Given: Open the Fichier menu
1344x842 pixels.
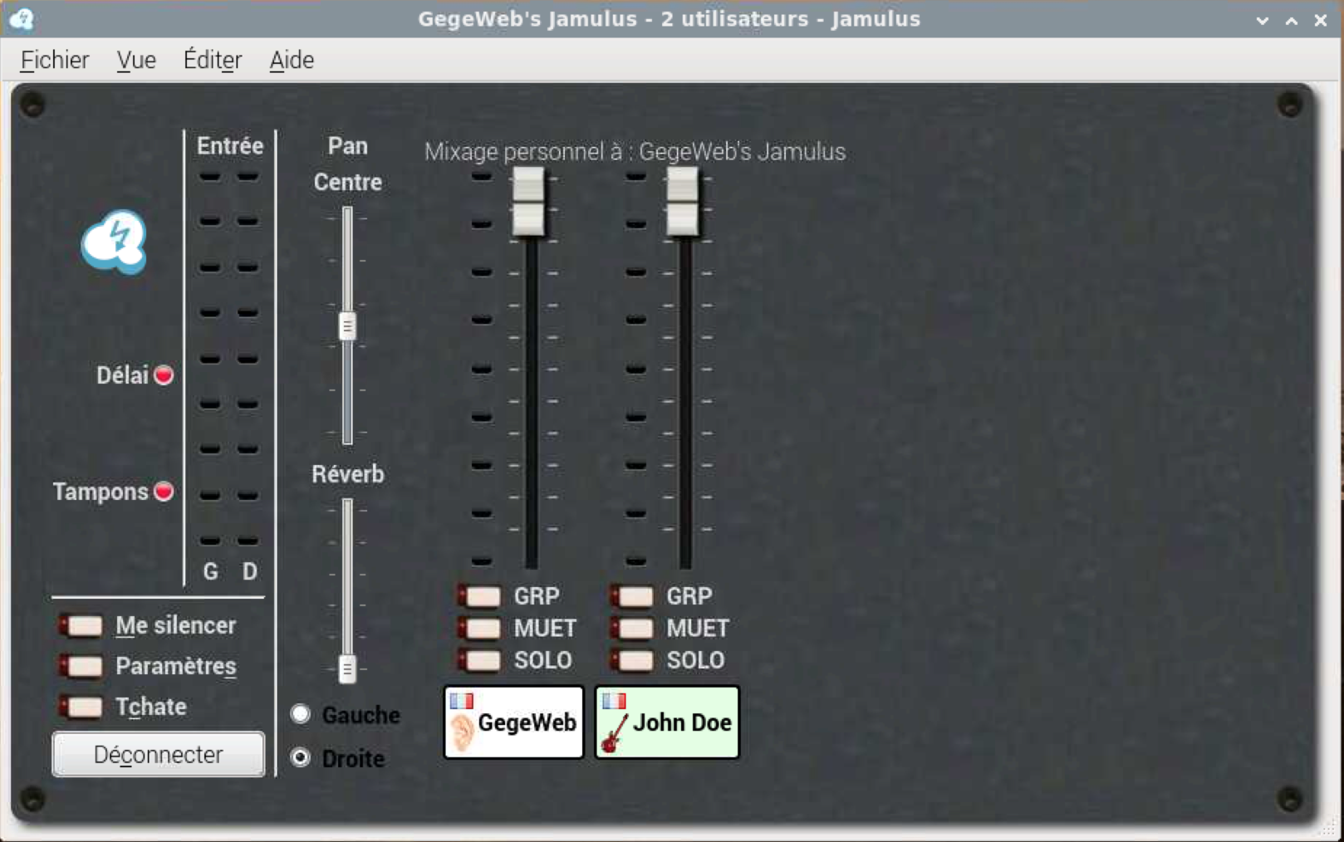Looking at the screenshot, I should pos(53,59).
